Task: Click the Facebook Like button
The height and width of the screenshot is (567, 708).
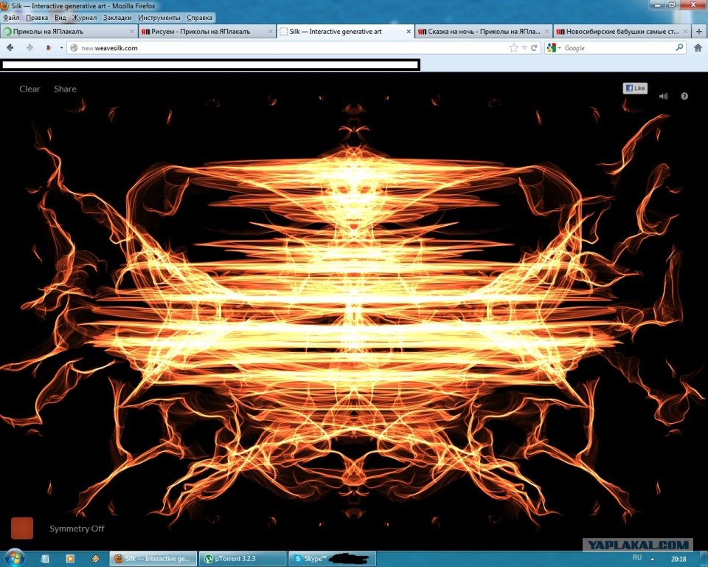Action: 635,88
